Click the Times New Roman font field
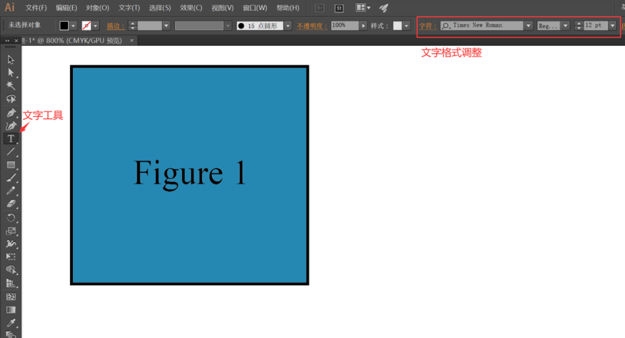 tap(481, 25)
